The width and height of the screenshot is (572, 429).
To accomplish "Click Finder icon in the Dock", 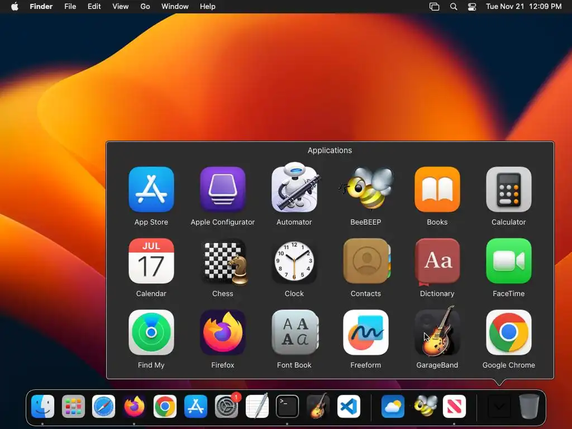I will 42,406.
